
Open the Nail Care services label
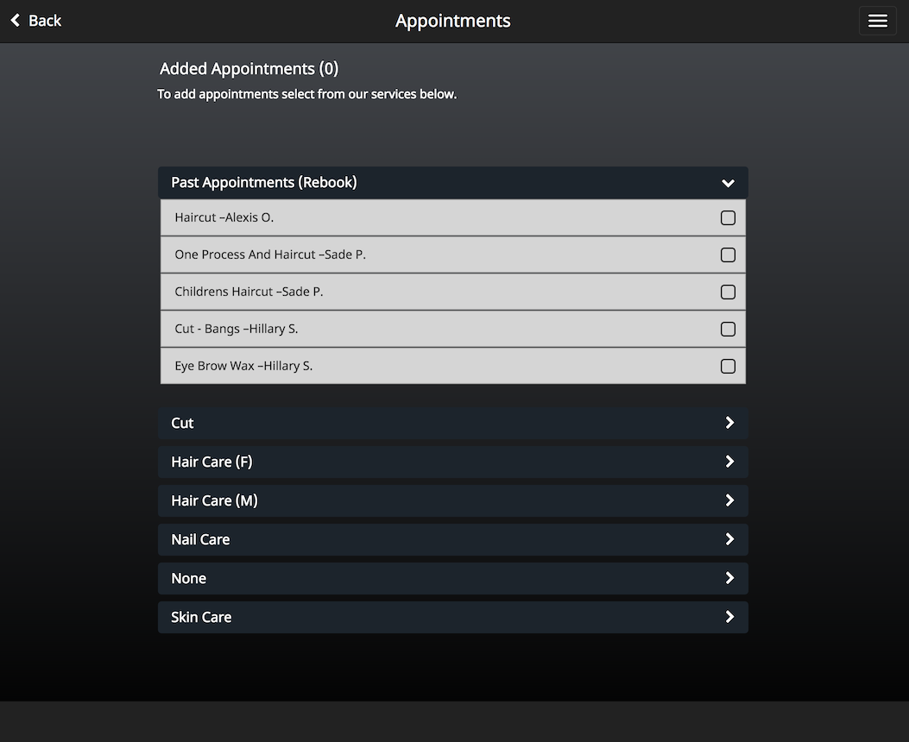(x=200, y=539)
